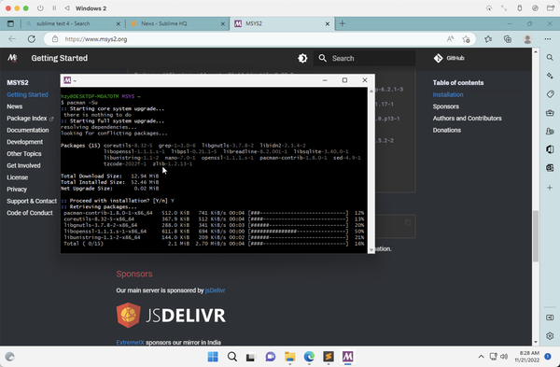Open Support & Contact in sidebar

(32, 201)
